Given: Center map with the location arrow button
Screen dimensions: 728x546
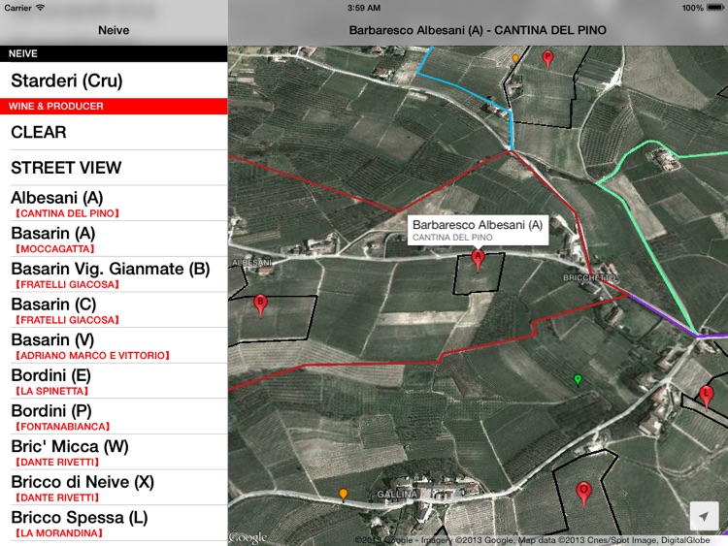Looking at the screenshot, I should (x=704, y=516).
